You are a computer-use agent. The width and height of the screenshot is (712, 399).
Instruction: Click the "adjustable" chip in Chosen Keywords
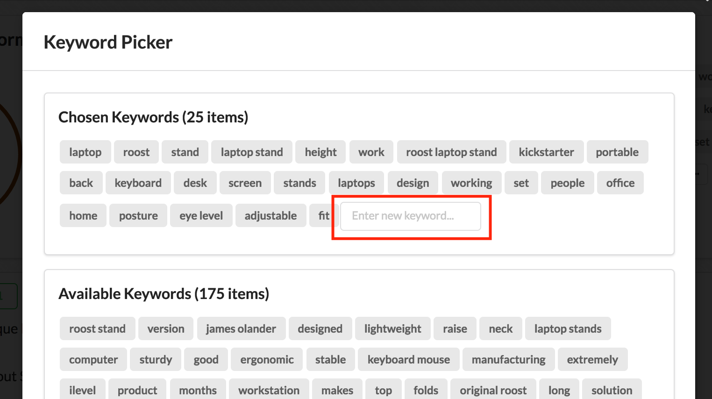click(x=271, y=215)
